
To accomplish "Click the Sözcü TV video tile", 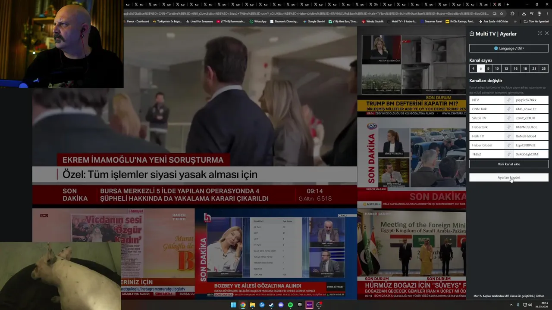I will 411,163.
